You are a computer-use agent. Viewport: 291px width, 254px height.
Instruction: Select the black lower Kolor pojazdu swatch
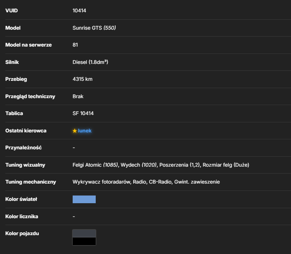click(84, 241)
